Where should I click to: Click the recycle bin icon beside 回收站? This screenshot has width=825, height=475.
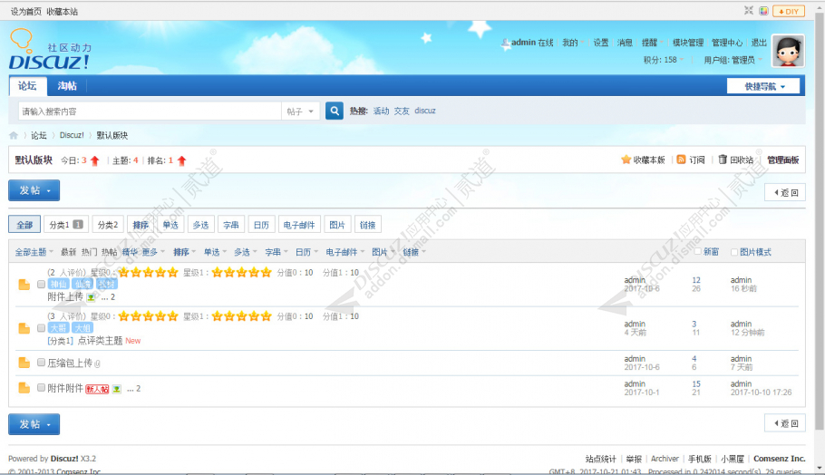coord(723,160)
